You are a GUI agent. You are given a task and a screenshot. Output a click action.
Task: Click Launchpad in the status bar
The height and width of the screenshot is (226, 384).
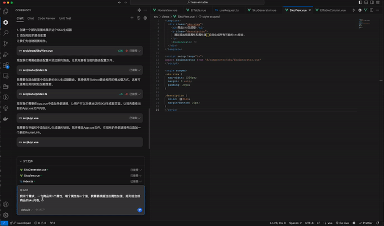click(24, 223)
